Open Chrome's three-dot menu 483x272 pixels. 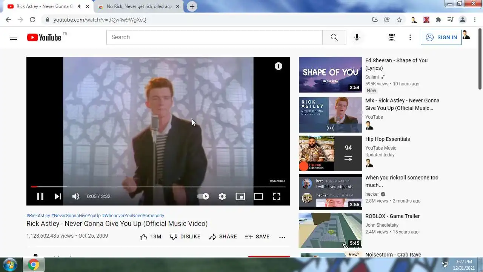click(x=474, y=20)
